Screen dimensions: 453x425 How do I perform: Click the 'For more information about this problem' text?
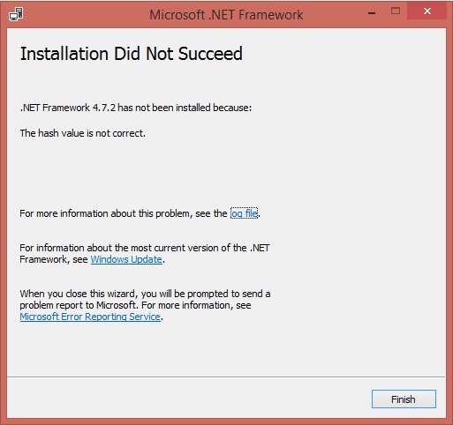[124, 213]
